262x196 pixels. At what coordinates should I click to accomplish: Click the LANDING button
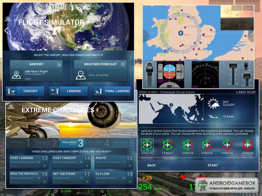(68, 91)
